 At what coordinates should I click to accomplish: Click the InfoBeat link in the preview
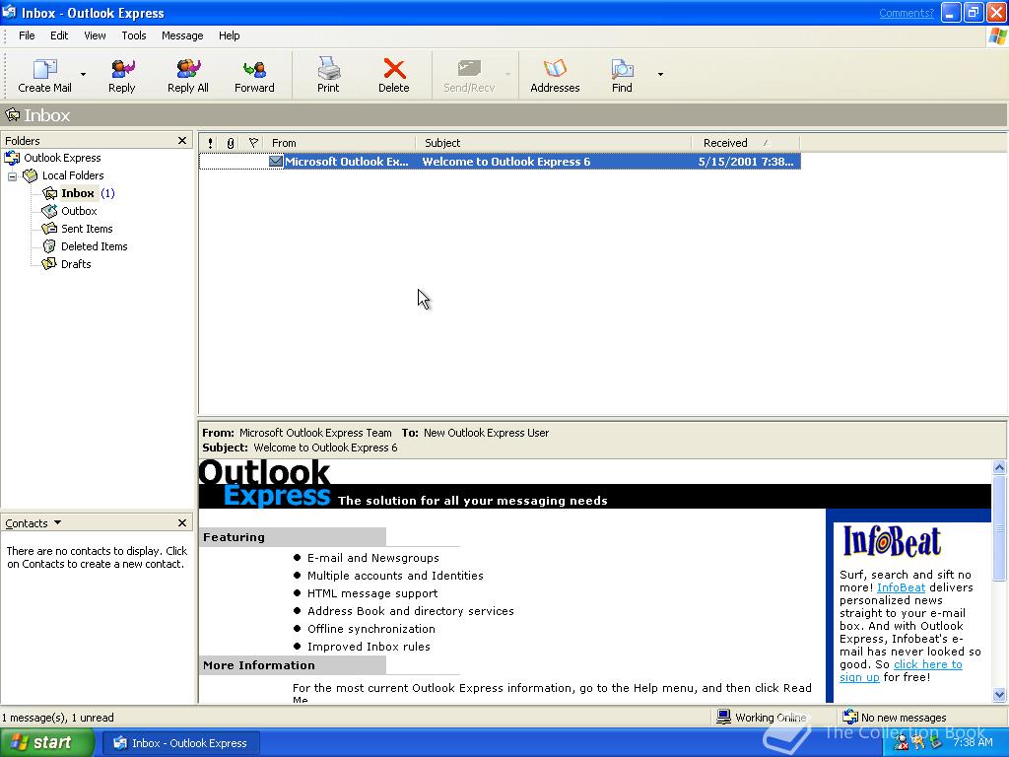(901, 587)
